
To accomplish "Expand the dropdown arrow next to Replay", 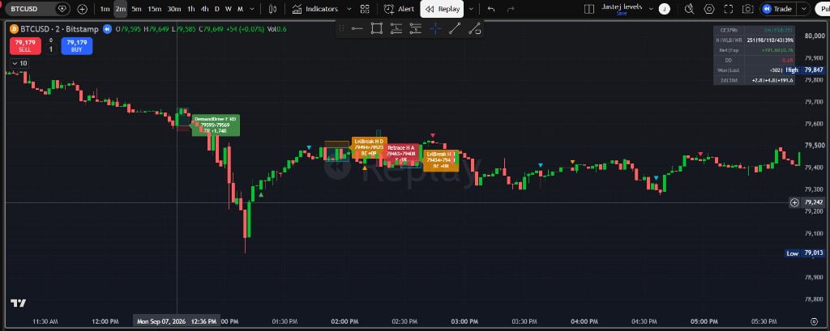I will [471, 9].
